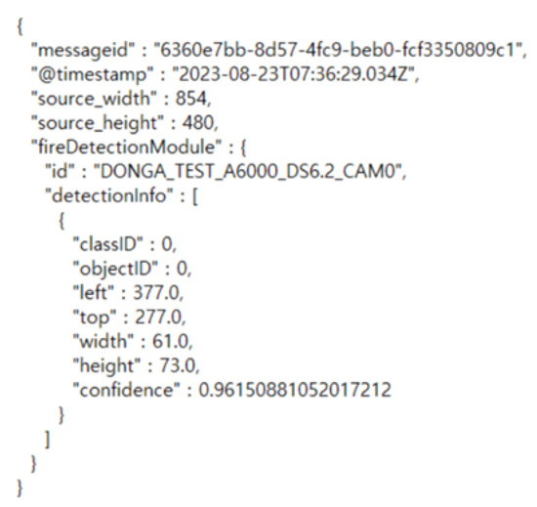Click the width value 61.0
The image size is (537, 507).
point(170,342)
